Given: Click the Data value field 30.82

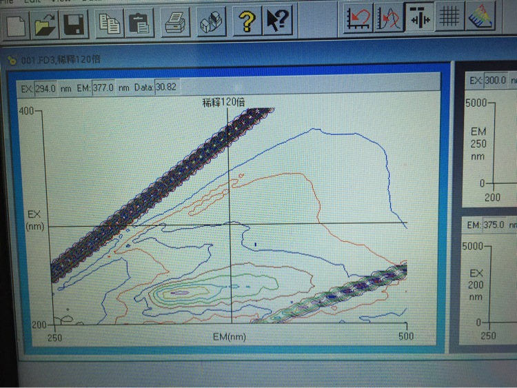Looking at the screenshot, I should click(x=167, y=87).
